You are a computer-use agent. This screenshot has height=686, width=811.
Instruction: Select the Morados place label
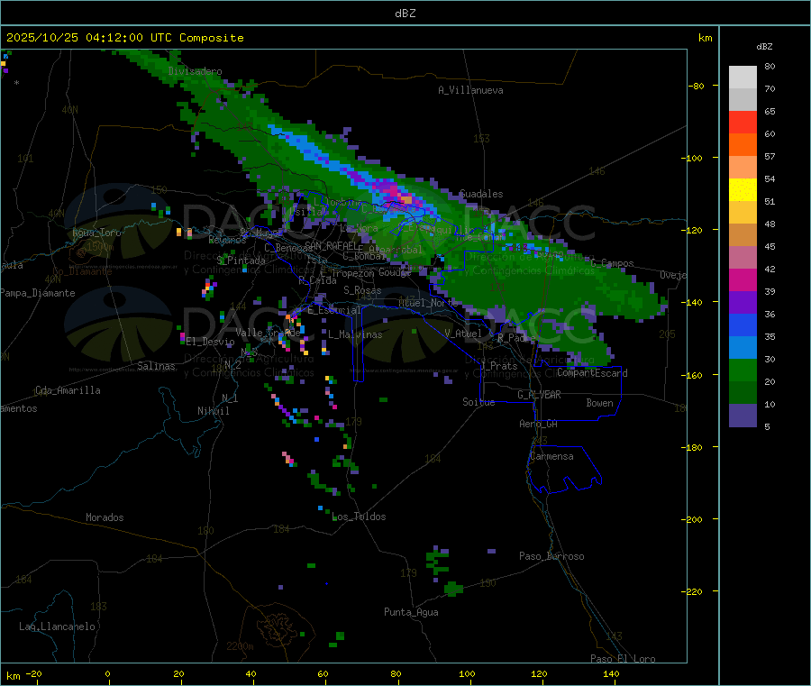[105, 517]
